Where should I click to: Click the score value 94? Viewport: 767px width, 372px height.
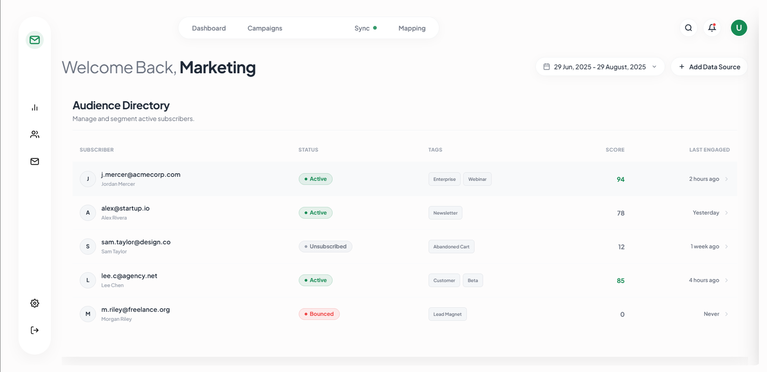[x=621, y=179]
